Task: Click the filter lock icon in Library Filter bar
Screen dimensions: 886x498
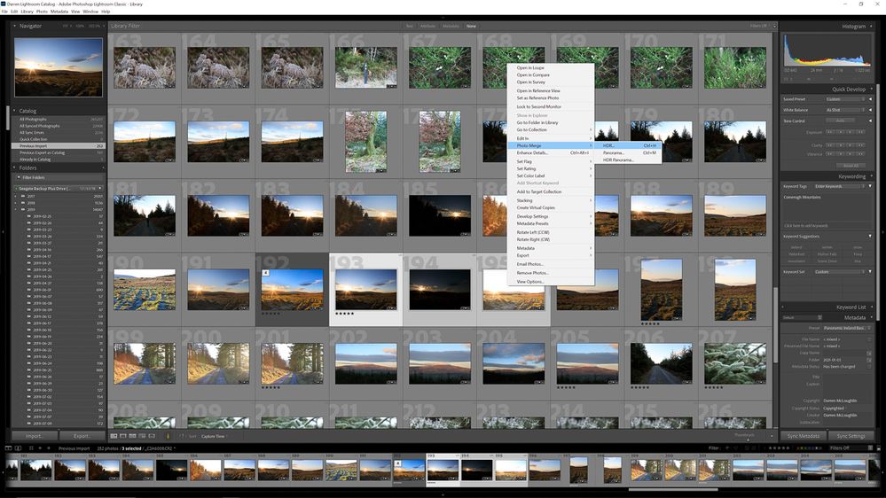Action: point(774,26)
